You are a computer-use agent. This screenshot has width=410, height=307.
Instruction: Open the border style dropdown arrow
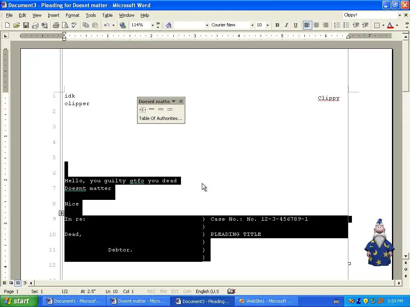tap(383, 25)
